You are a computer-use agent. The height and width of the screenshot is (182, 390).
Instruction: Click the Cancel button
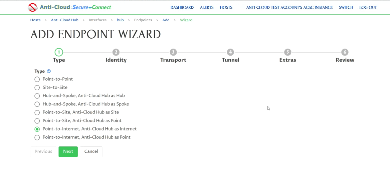[x=91, y=151]
